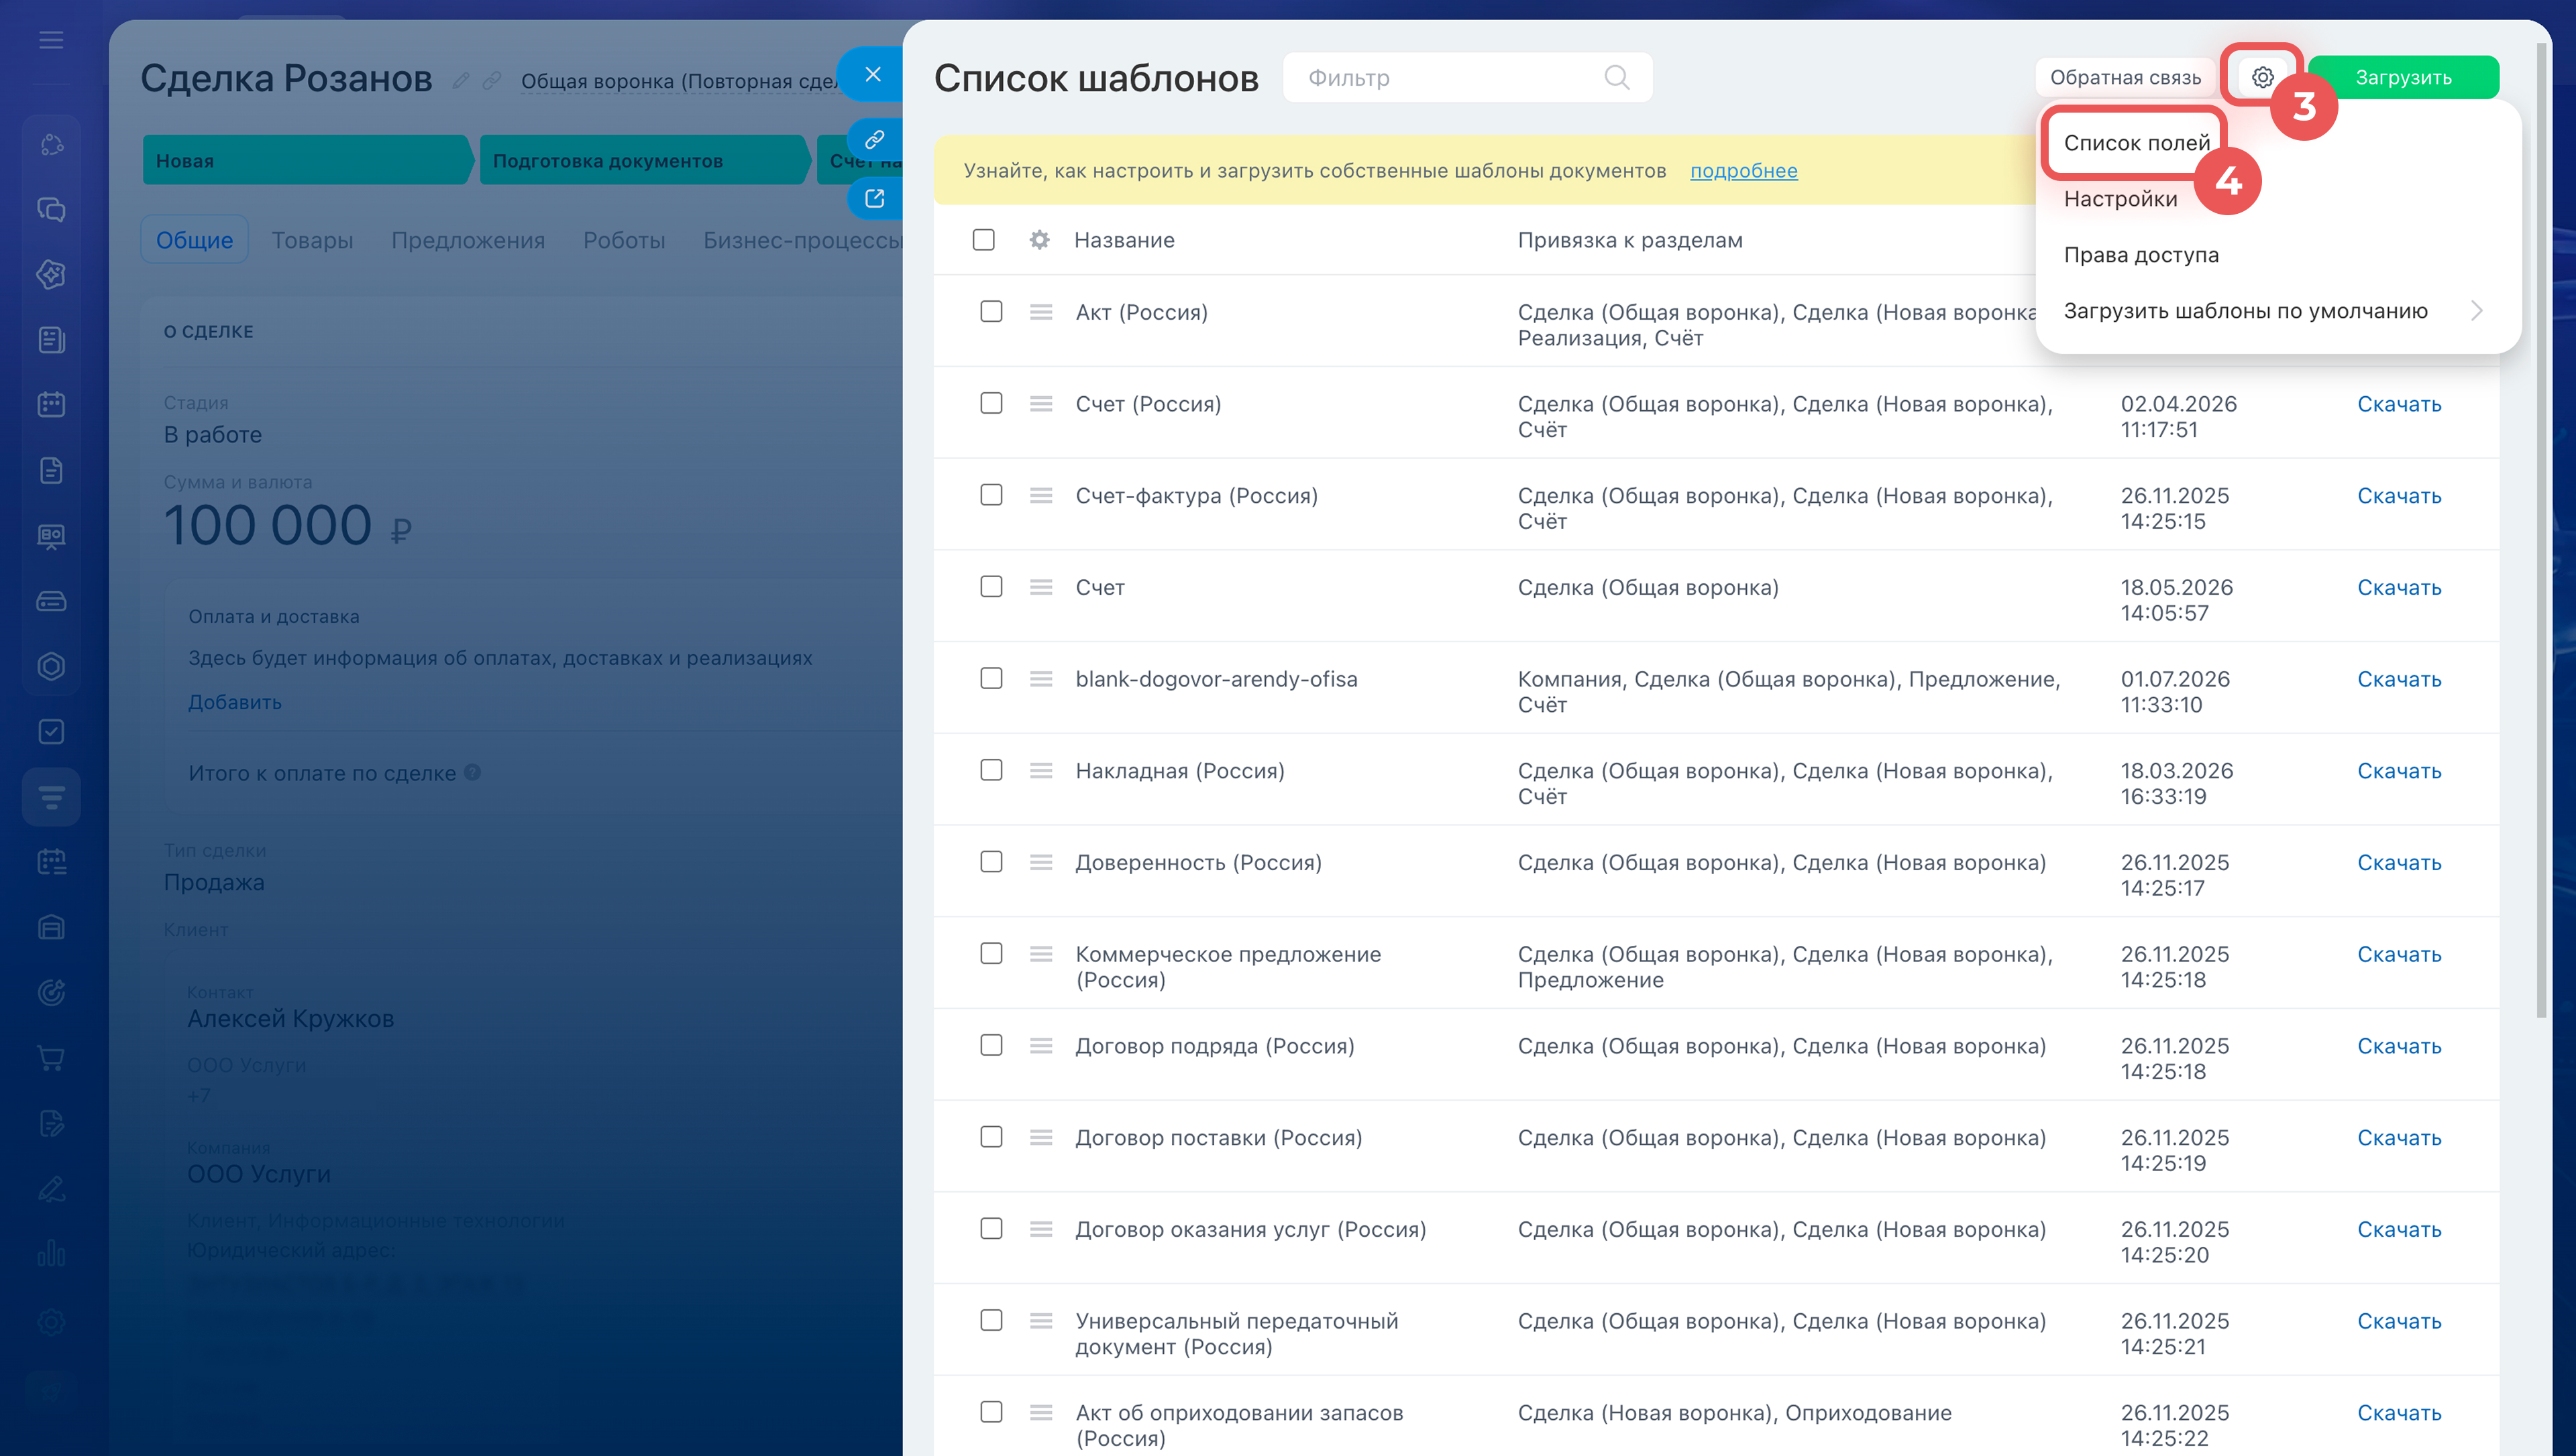Download the blank-dogovor-arendy-ofisa template
Viewport: 2576px width, 1456px height.
click(x=2399, y=679)
